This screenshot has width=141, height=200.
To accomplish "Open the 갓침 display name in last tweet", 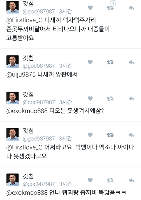I will pos(28,176).
